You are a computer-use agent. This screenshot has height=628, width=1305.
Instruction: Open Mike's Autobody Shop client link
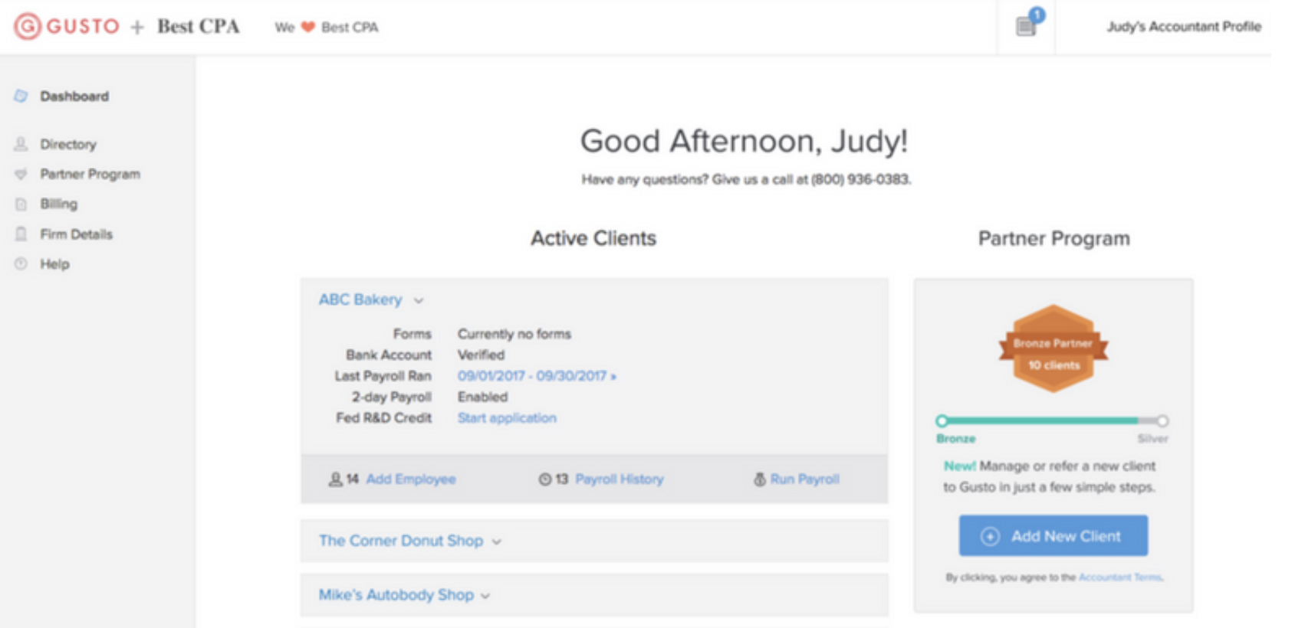click(396, 595)
